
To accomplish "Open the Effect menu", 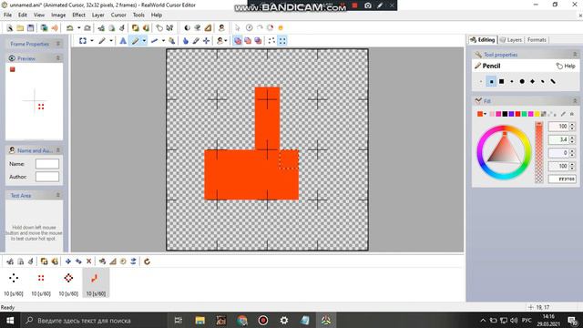I will [x=78, y=15].
